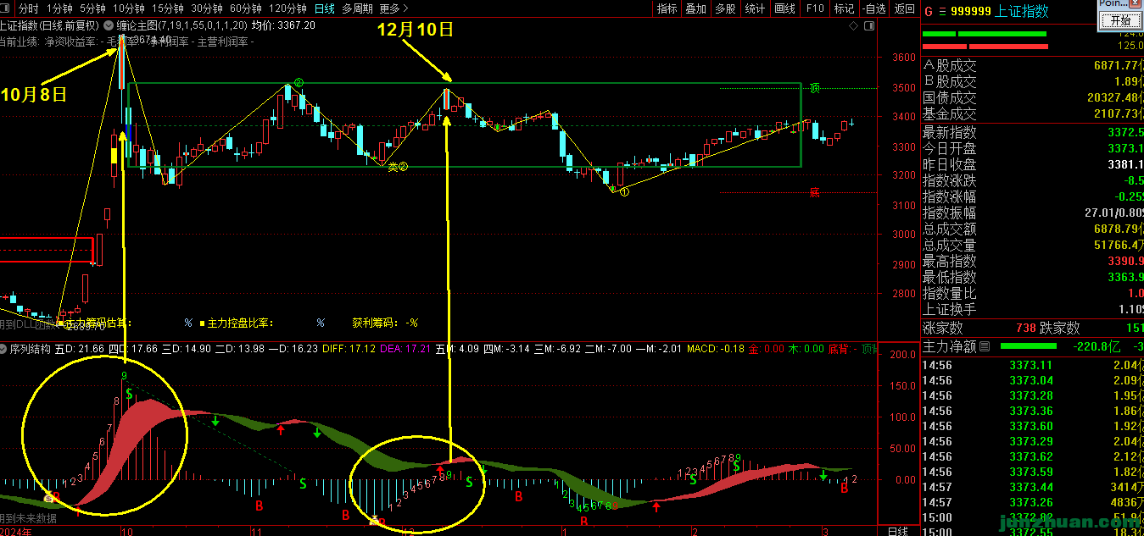Screen dimensions: 1144x536
Task: Expand the 更多 periods menu
Action: tap(392, 8)
